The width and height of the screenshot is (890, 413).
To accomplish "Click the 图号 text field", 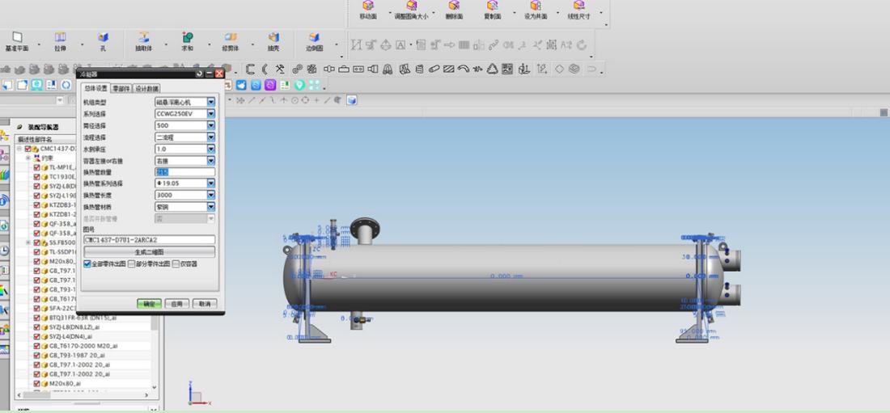I will [149, 240].
